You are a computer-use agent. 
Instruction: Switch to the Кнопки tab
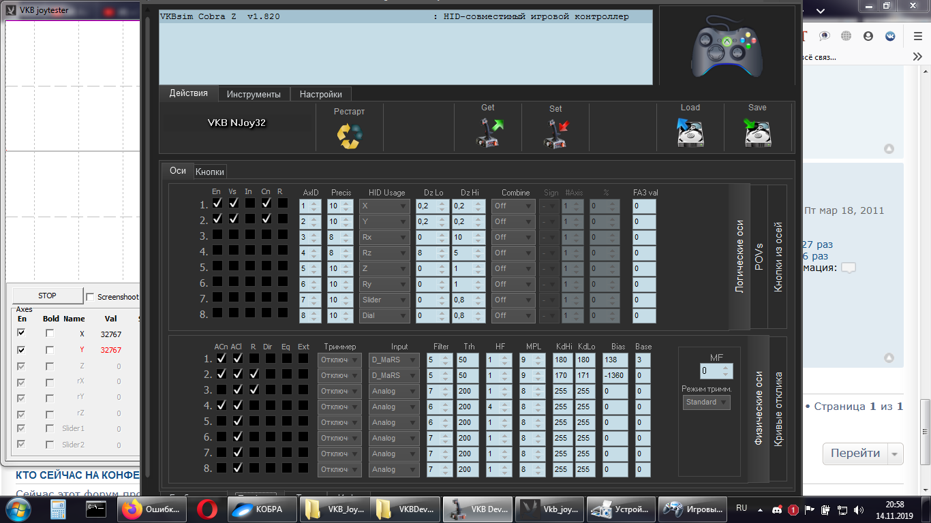(x=210, y=172)
